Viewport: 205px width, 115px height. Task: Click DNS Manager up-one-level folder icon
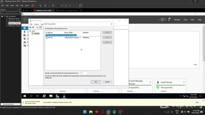37,27
